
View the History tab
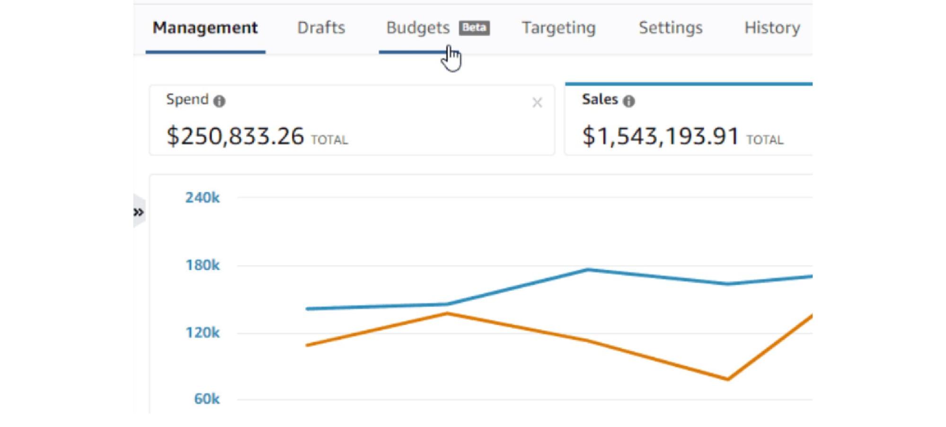pyautogui.click(x=771, y=27)
